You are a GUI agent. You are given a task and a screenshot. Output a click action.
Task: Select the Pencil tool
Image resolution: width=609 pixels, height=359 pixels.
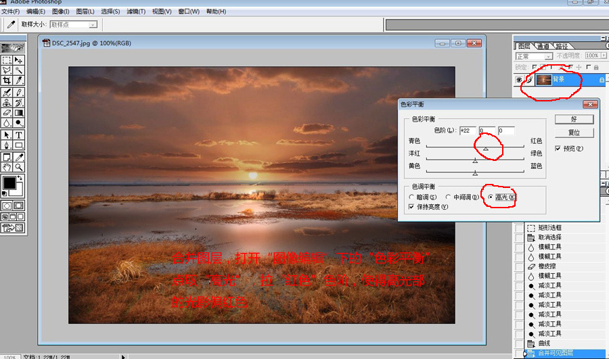tap(19, 93)
